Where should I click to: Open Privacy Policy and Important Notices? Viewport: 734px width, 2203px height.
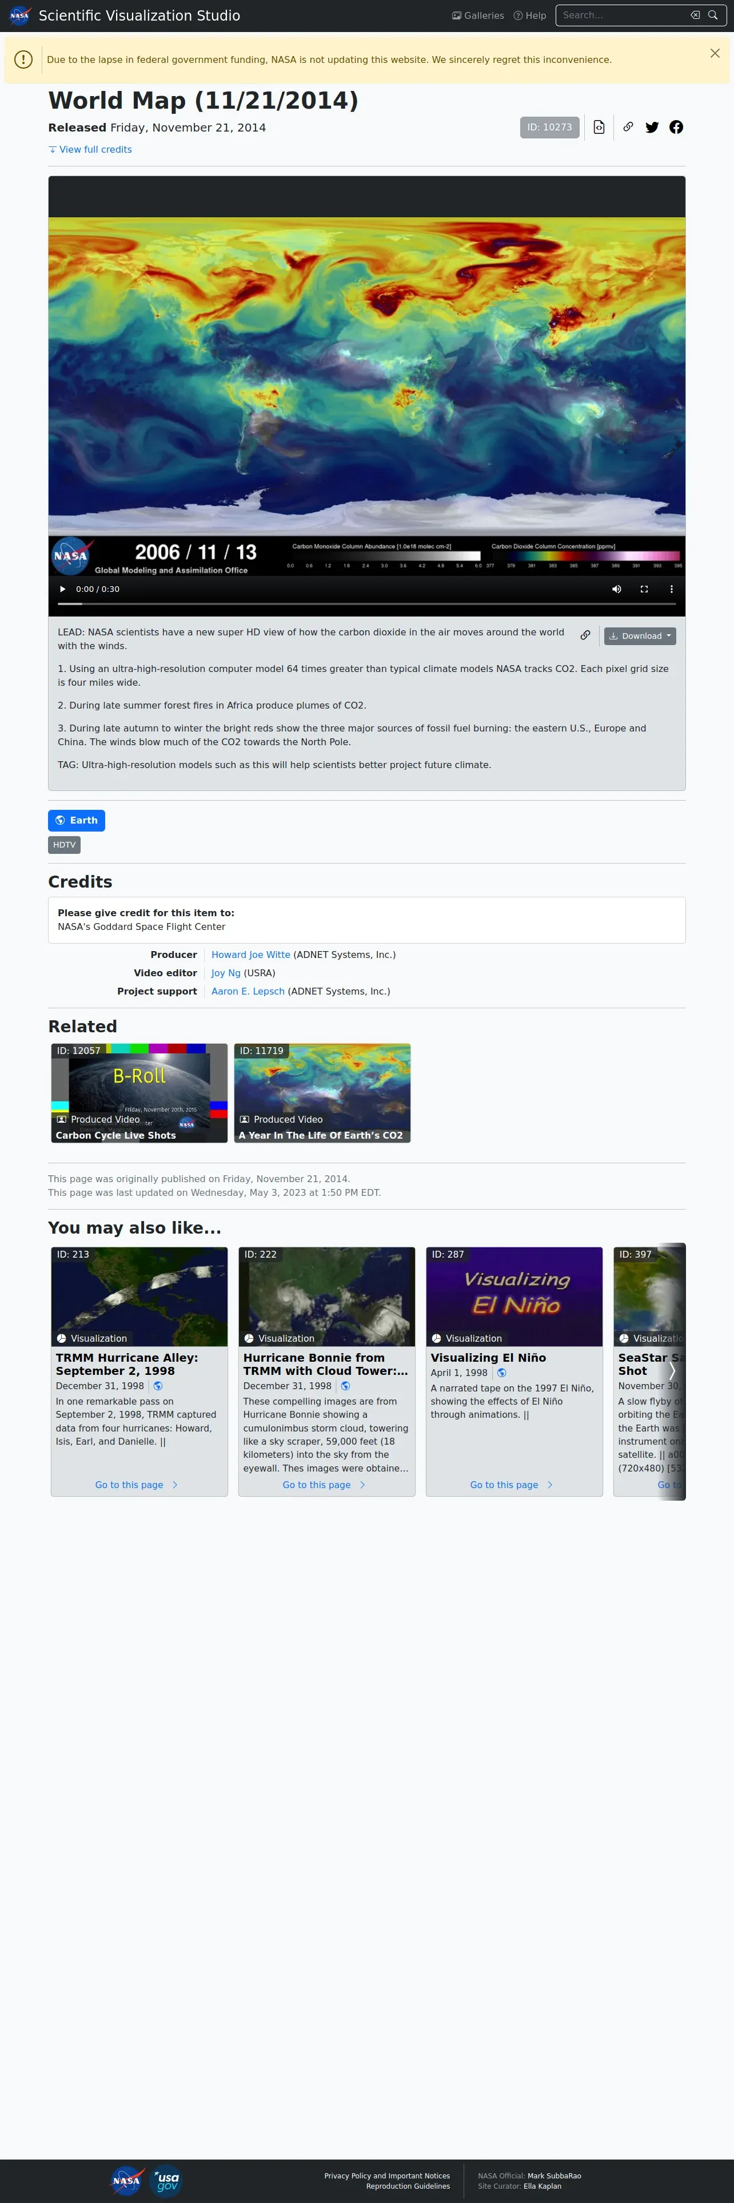[387, 2176]
